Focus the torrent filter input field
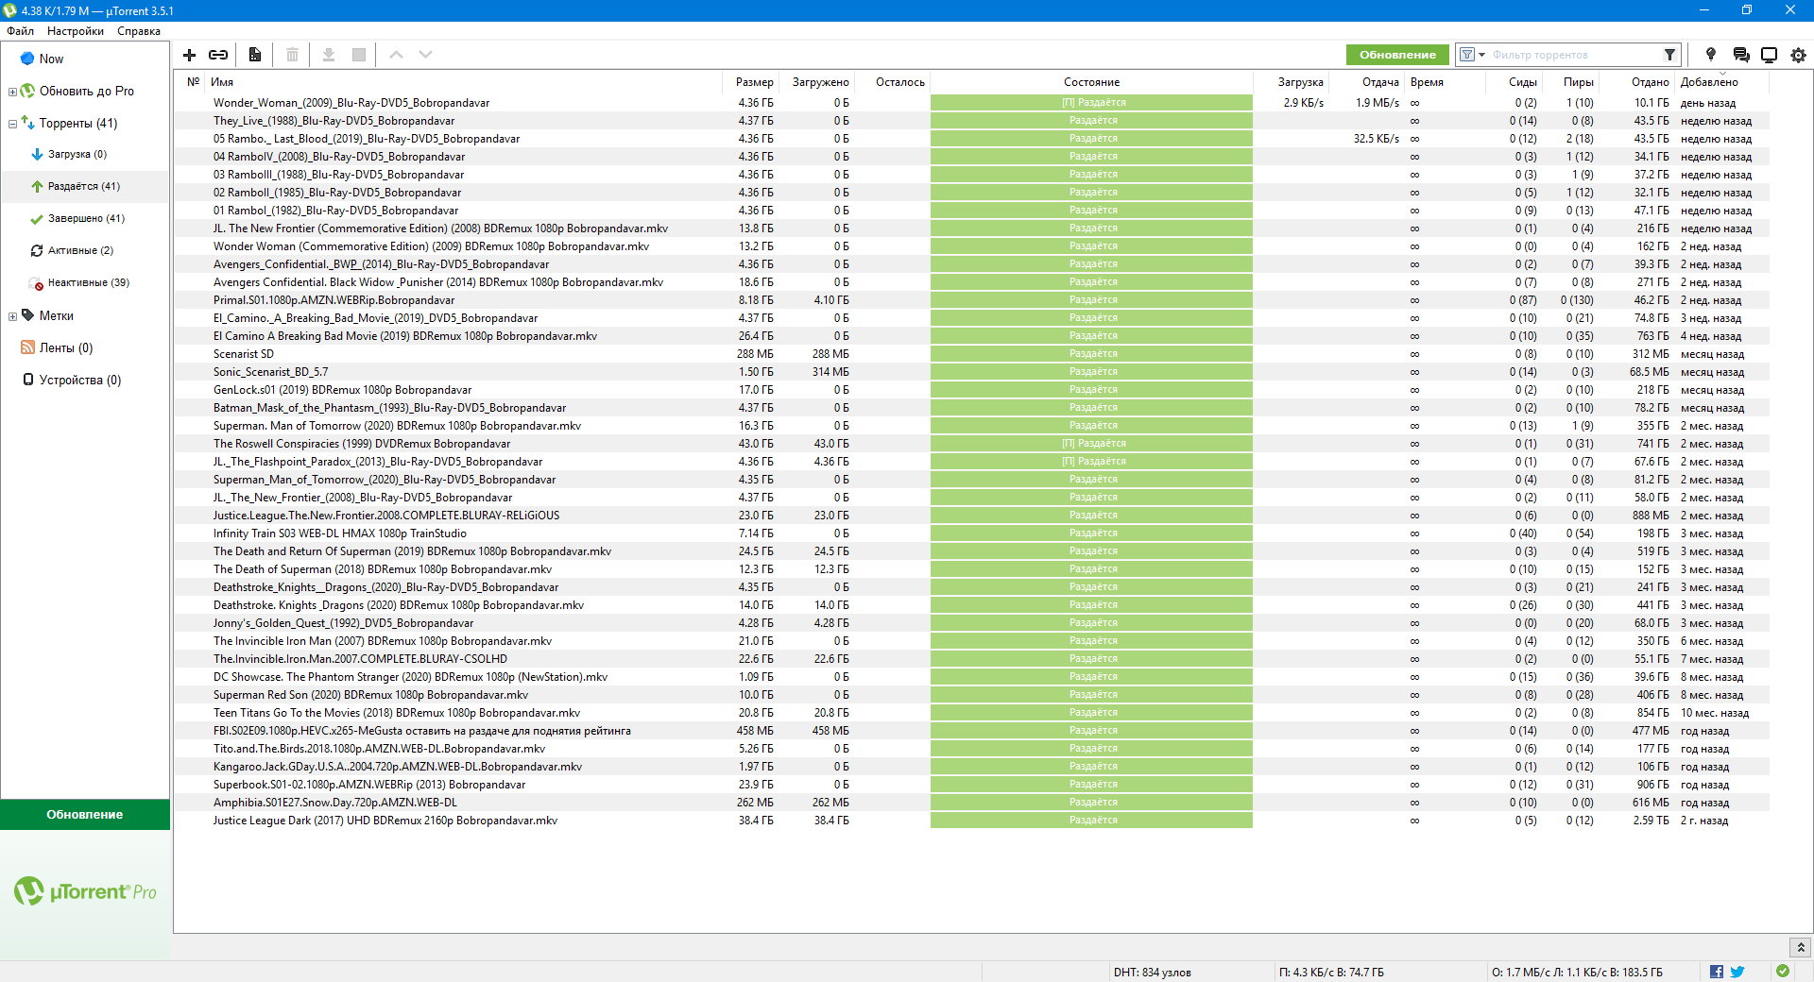The height and width of the screenshot is (982, 1814). tap(1574, 55)
